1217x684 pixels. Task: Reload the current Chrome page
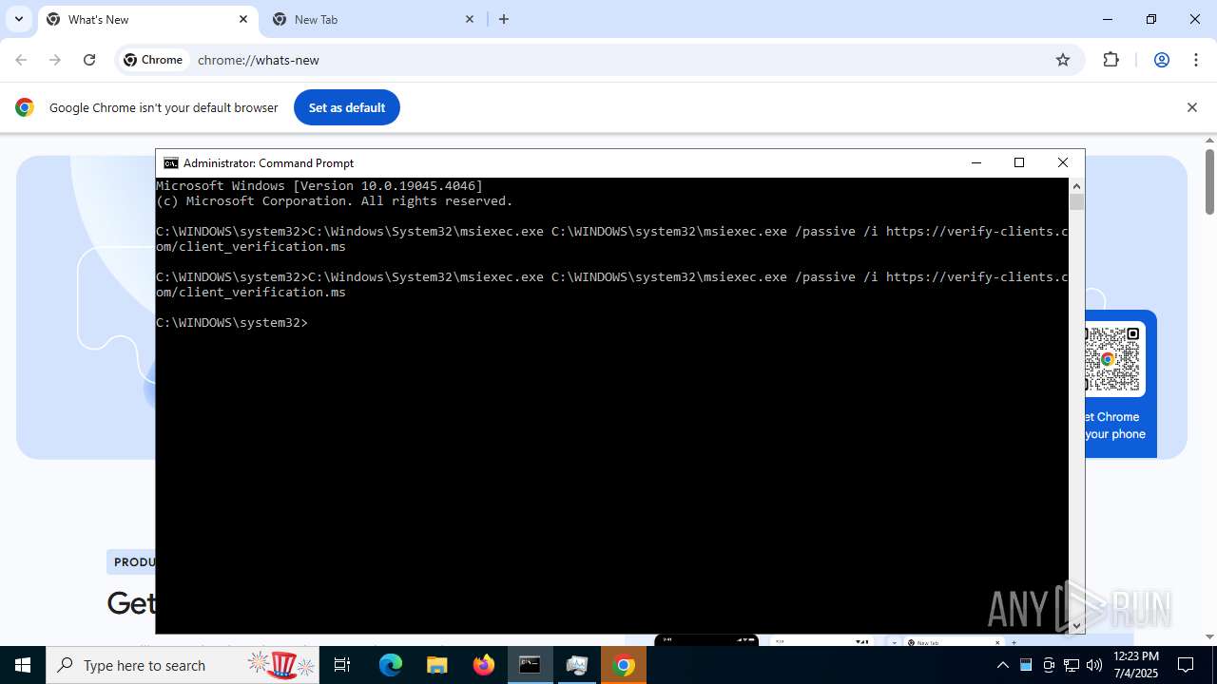(x=89, y=60)
